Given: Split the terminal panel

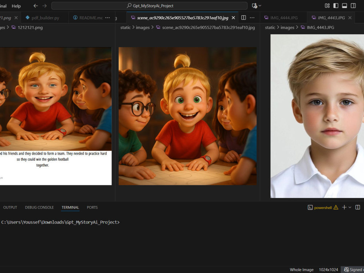Looking at the screenshot, I should (358, 207).
